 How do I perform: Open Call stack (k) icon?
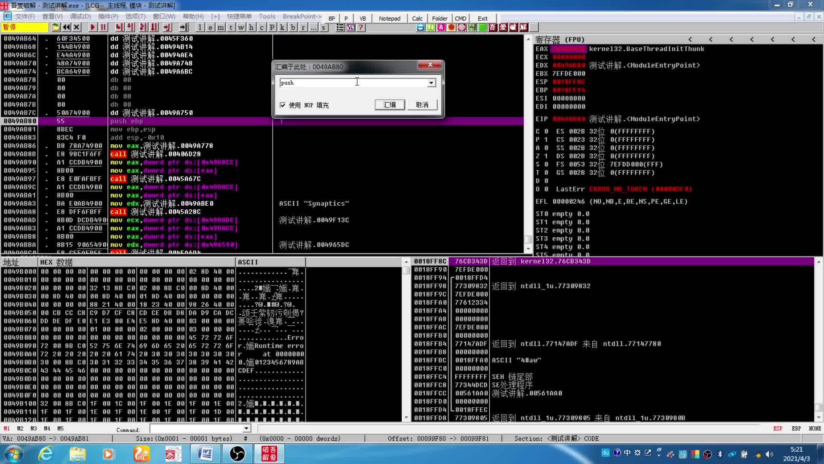(x=282, y=27)
